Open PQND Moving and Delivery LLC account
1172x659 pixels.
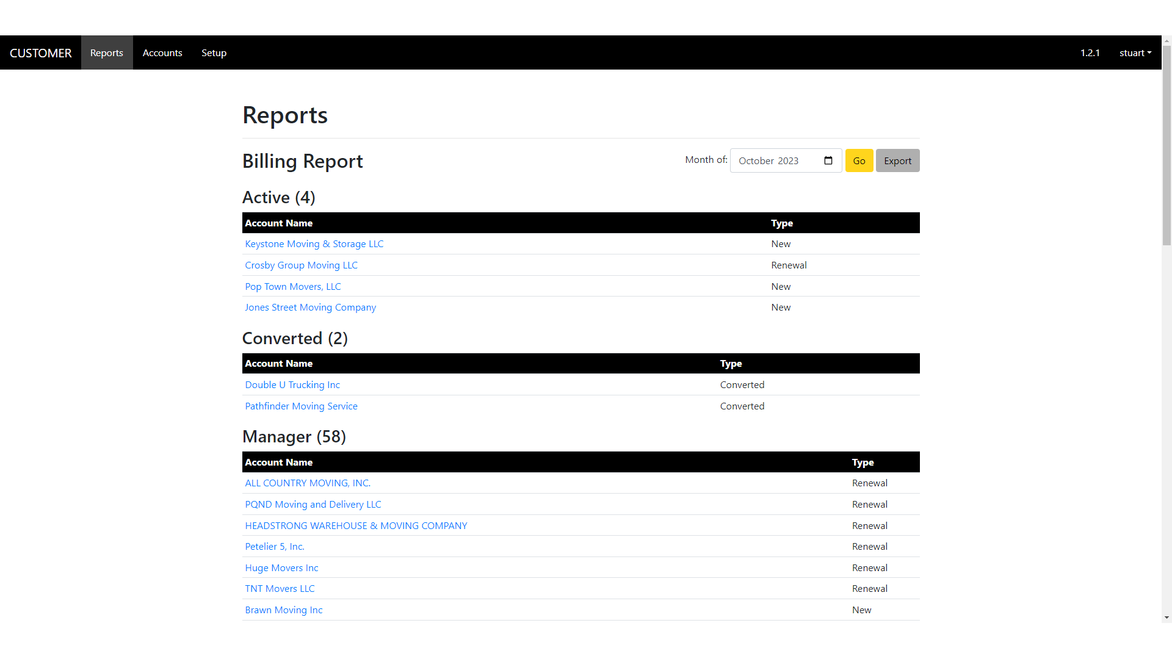[x=313, y=504]
